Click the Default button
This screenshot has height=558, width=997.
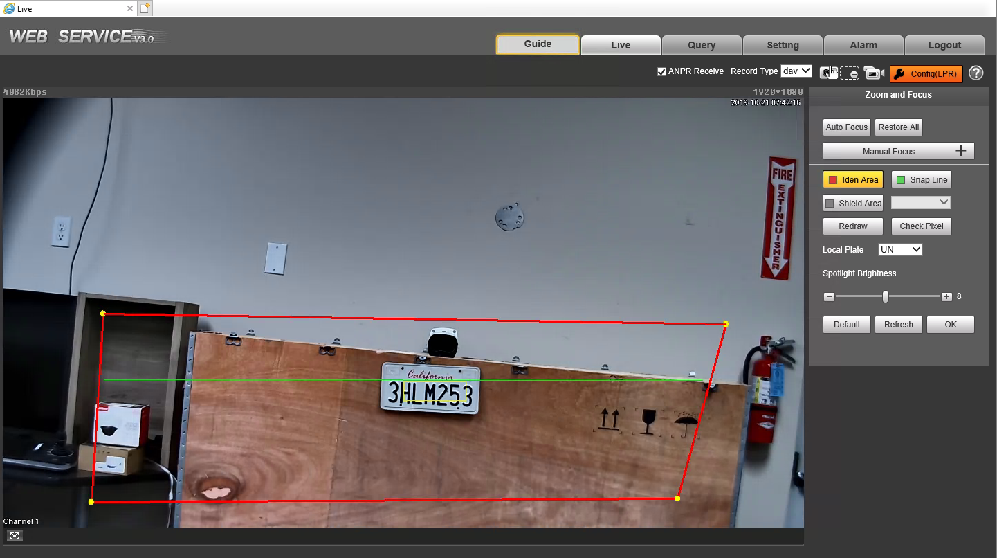point(847,325)
